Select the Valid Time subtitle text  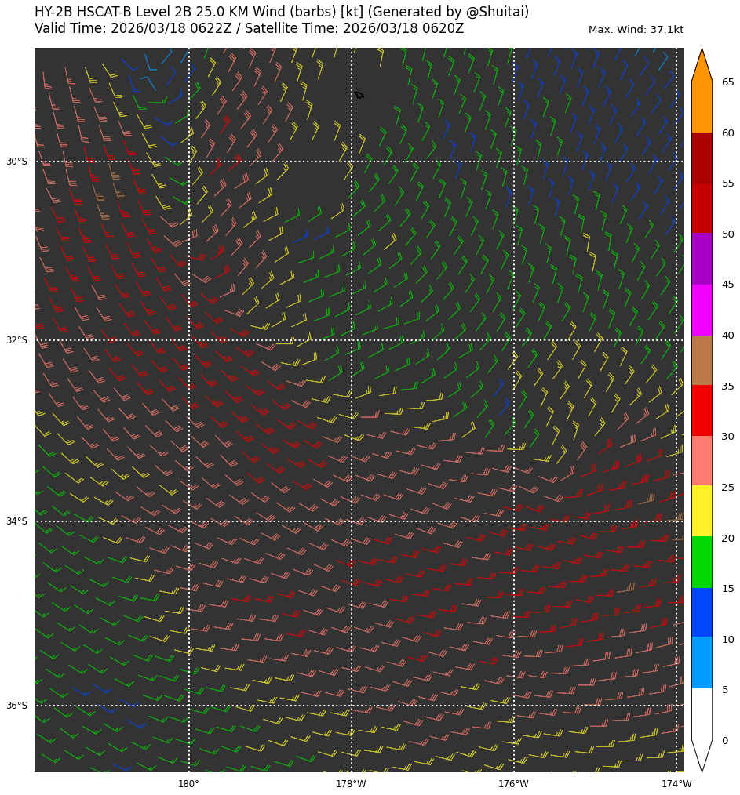click(x=249, y=29)
